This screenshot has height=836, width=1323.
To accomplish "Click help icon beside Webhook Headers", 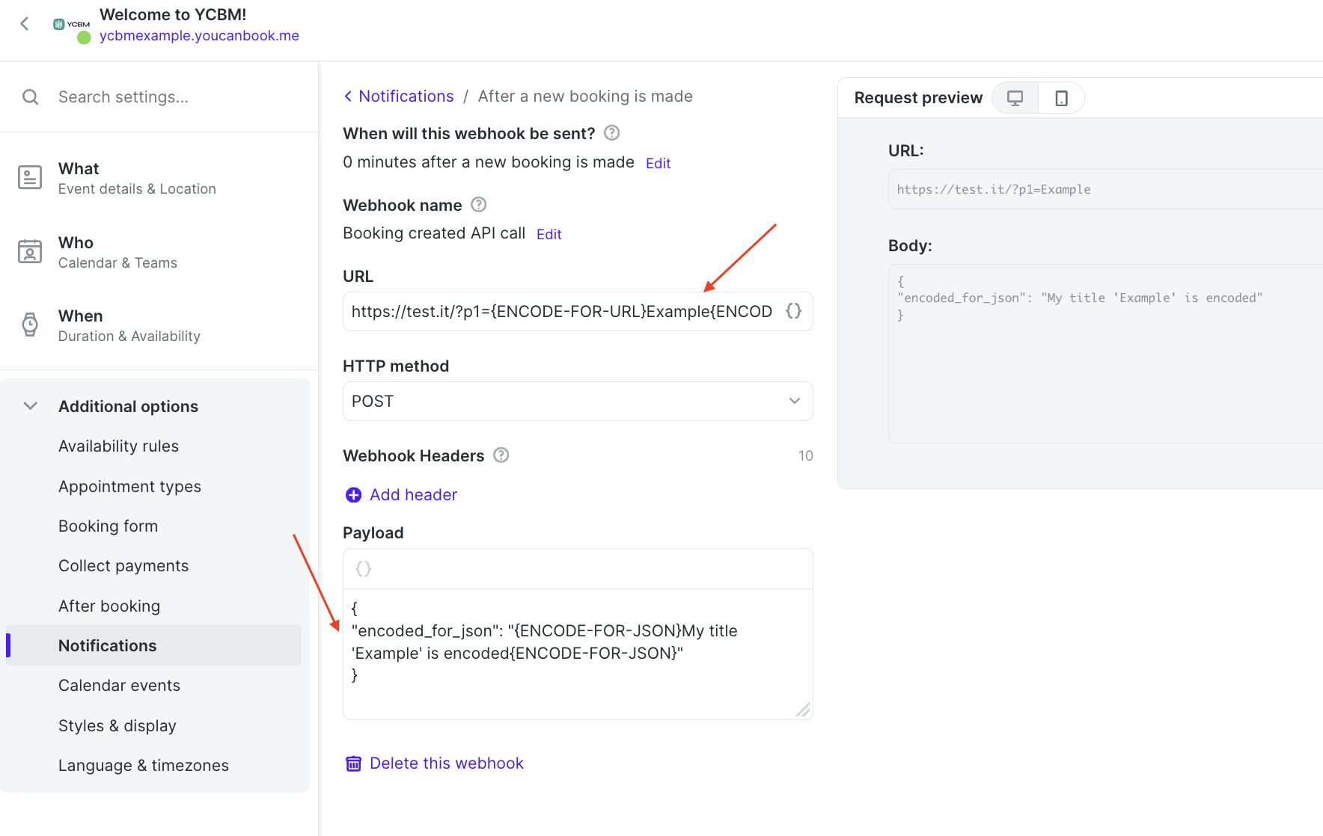I will (x=501, y=455).
